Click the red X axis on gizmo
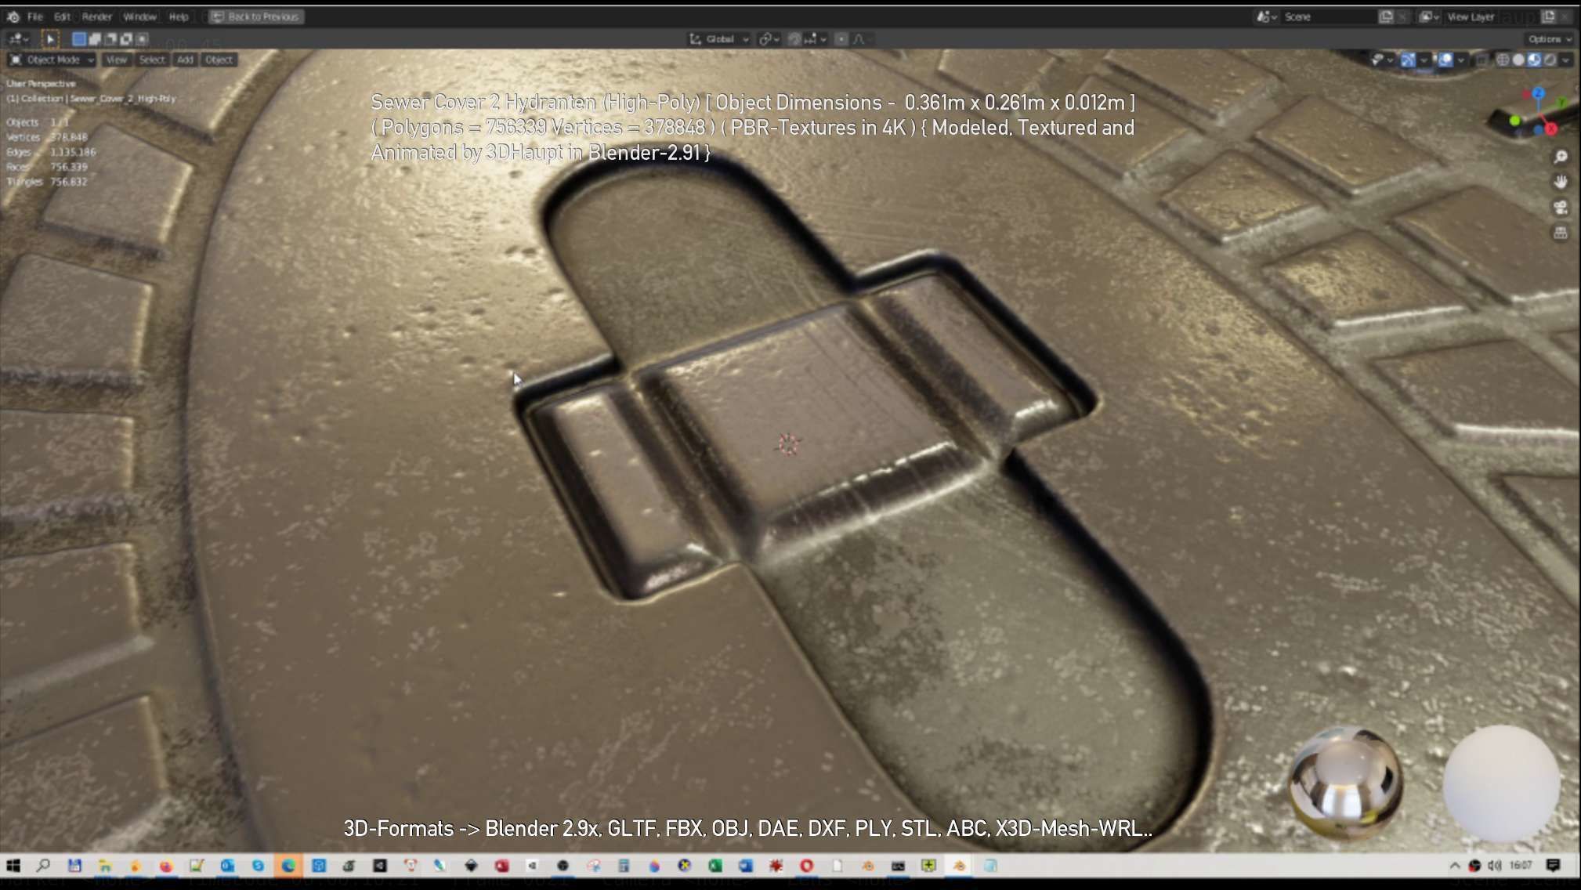Image resolution: width=1581 pixels, height=890 pixels. tap(1550, 129)
